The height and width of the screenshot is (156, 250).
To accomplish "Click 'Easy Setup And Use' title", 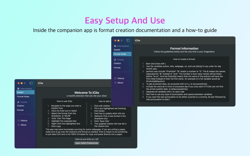I will click(125, 20).
